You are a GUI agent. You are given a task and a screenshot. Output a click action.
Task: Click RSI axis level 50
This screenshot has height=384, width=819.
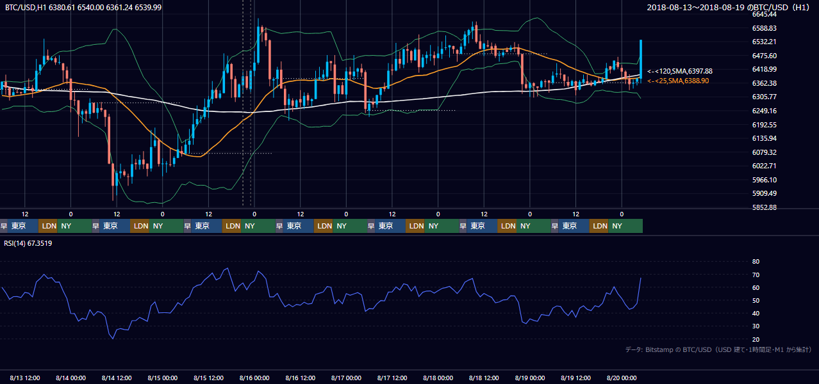point(756,300)
